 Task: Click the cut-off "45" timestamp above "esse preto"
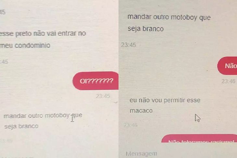3,12
